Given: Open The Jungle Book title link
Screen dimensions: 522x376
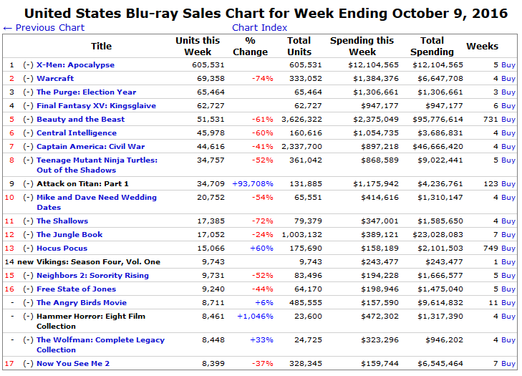Looking at the screenshot, I should point(69,235).
